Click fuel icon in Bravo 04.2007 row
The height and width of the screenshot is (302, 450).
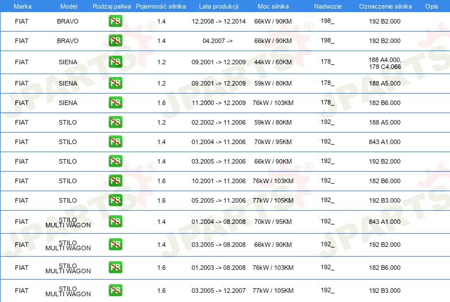coord(115,41)
